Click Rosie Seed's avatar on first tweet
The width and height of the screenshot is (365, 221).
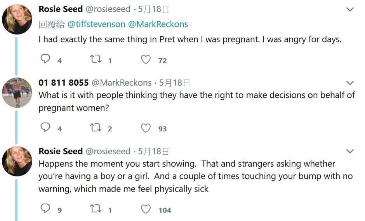17,19
